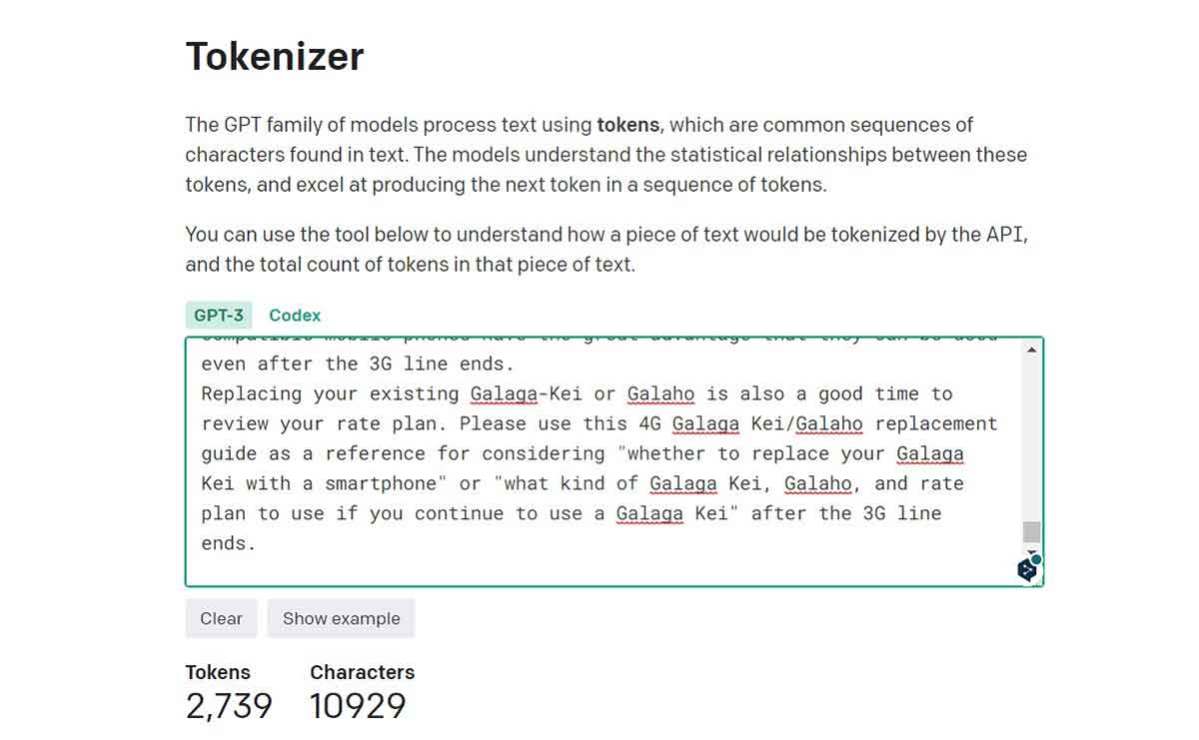Click the Tokenizer page heading
Image resolution: width=1199 pixels, height=740 pixels.
(x=275, y=56)
